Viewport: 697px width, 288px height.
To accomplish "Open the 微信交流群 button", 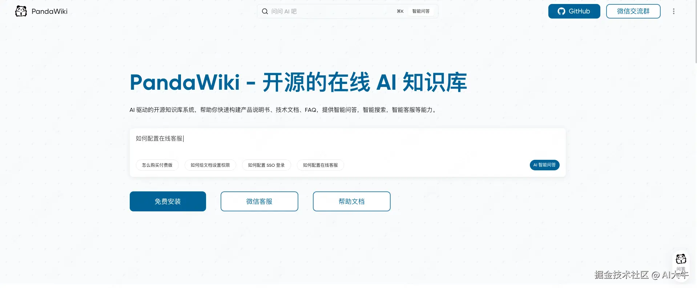I will [633, 11].
